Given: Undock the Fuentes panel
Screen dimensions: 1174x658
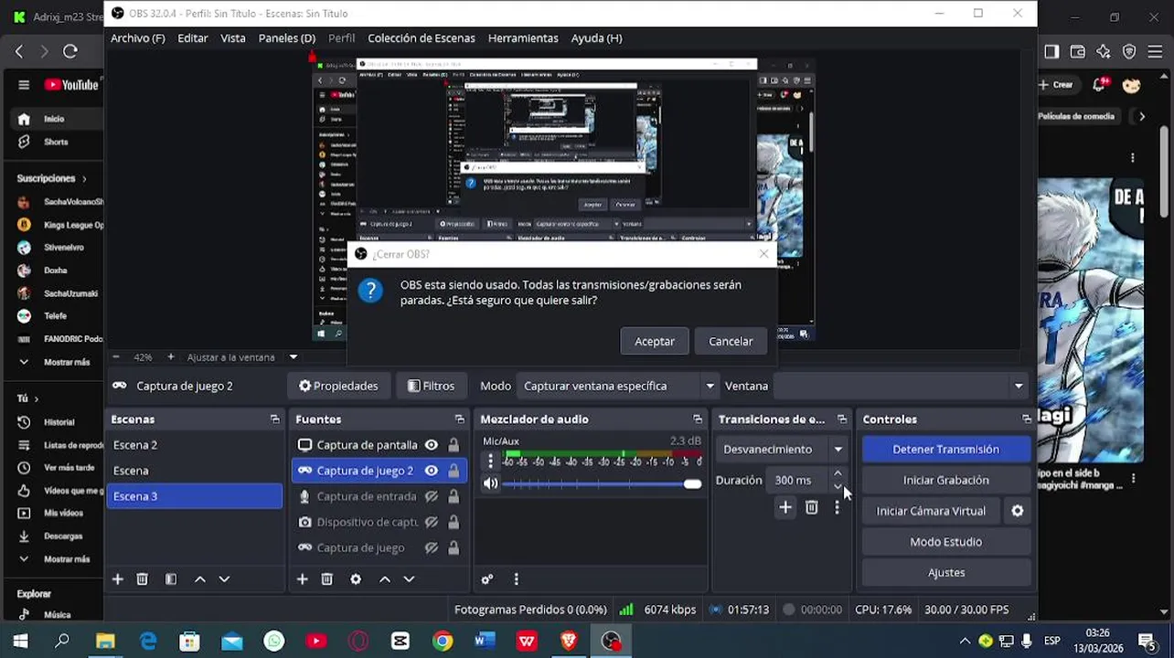Looking at the screenshot, I should 459,419.
